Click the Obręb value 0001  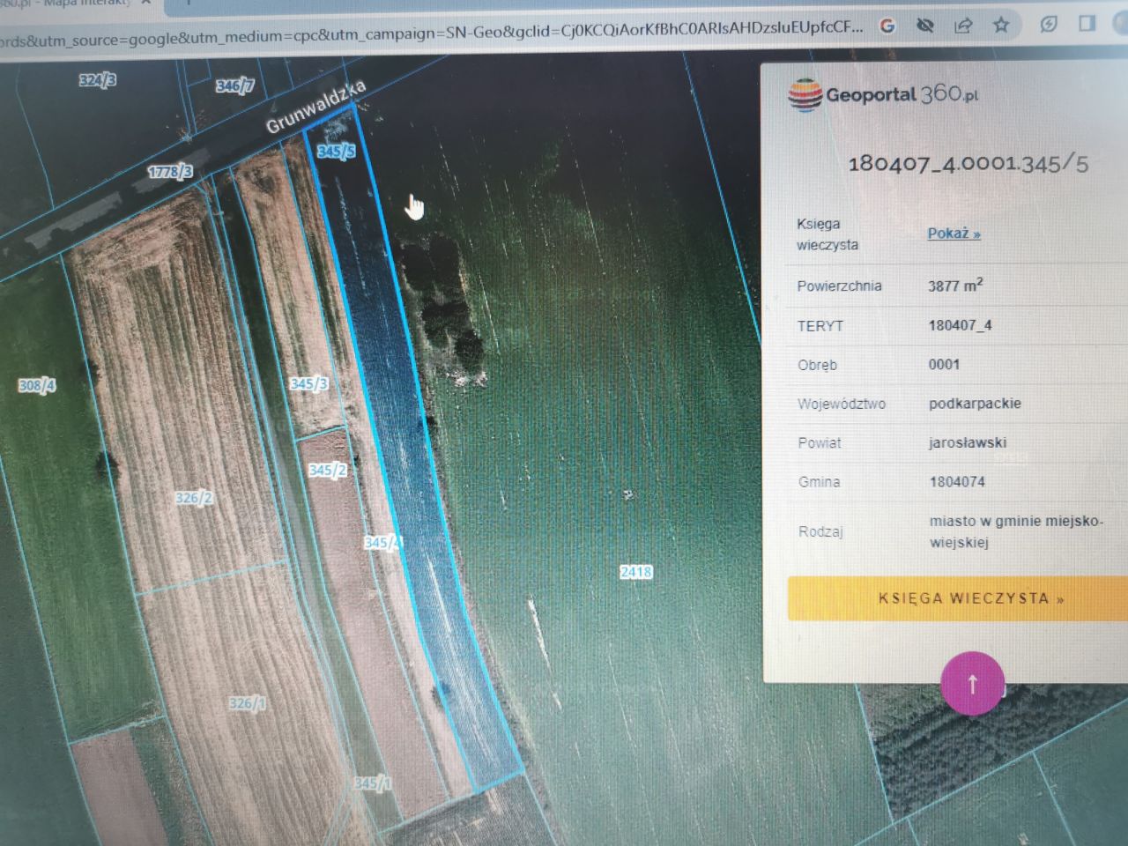[x=944, y=364]
